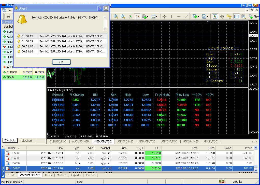The height and width of the screenshot is (185, 260).
Task: Open the GBPUSD,M30 chart tab
Action: pyautogui.click(x=147, y=141)
